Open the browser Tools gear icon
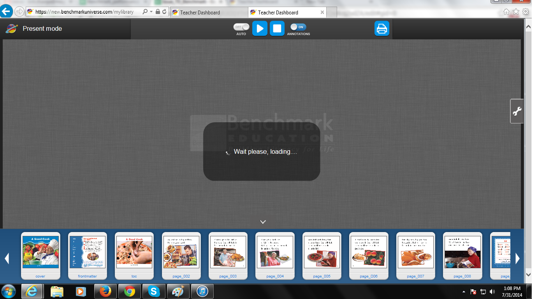 point(526,12)
